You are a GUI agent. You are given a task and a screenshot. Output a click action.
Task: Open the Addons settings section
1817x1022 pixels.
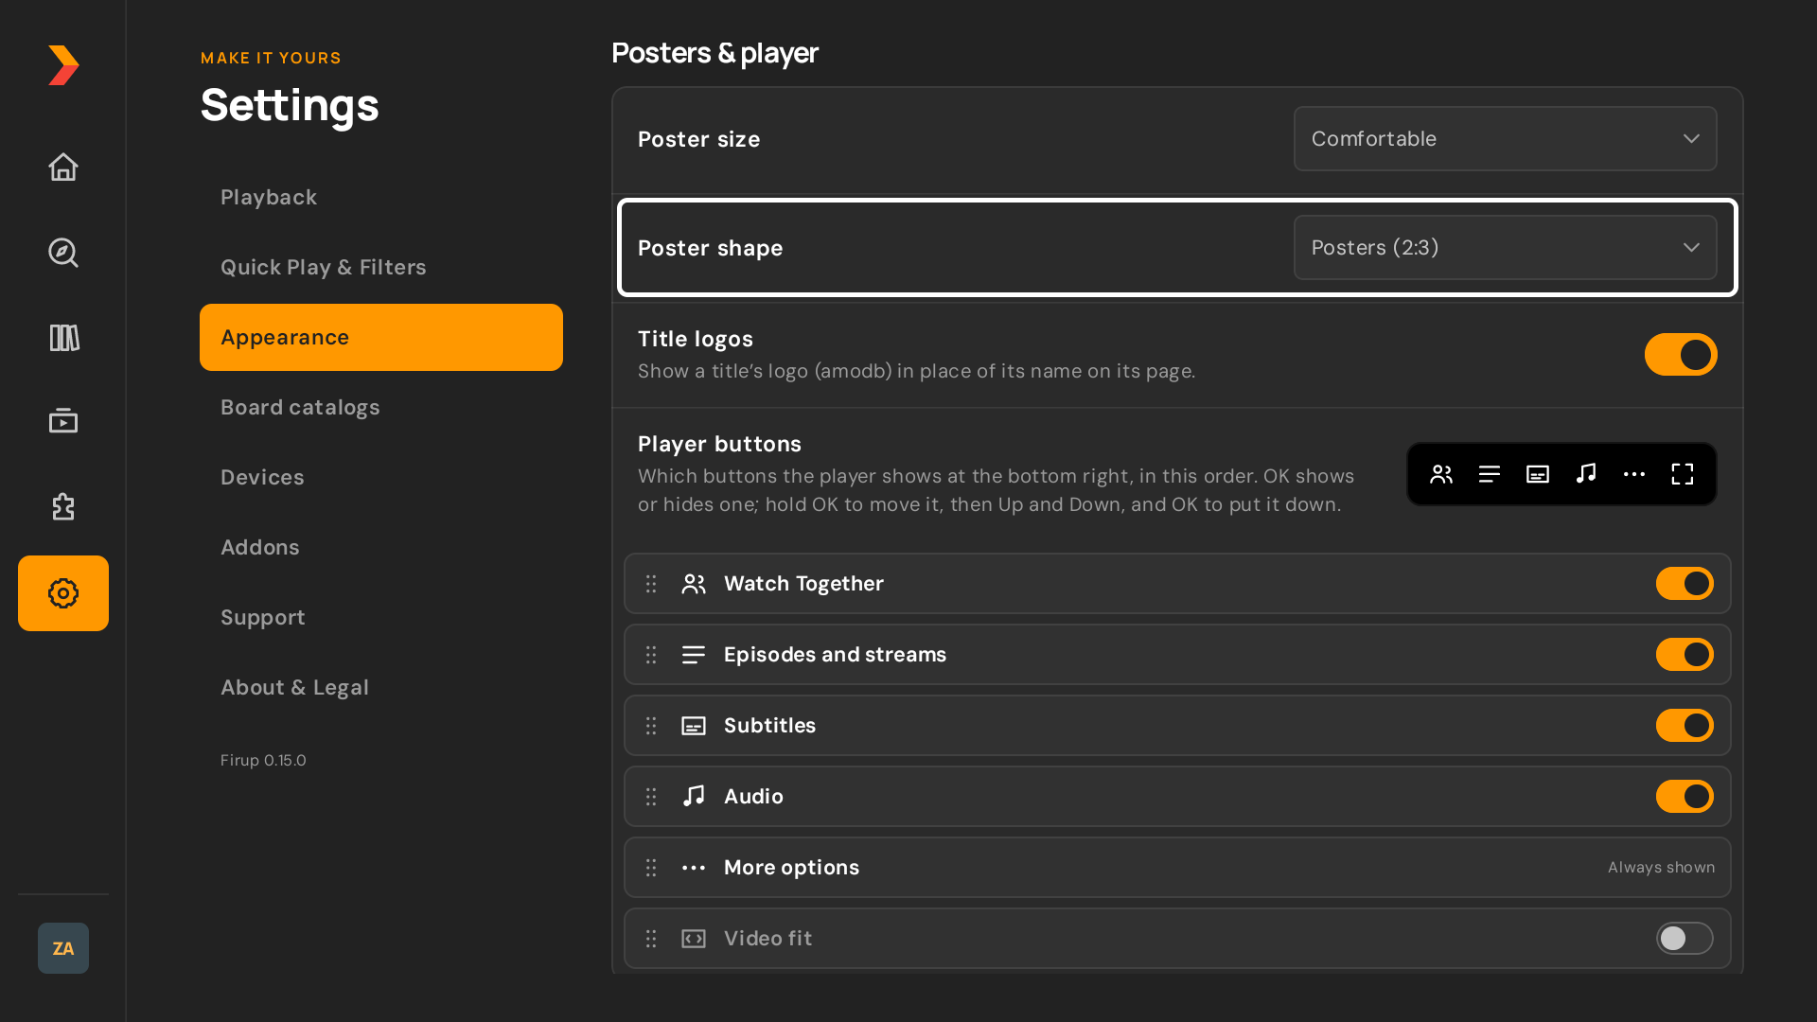point(381,548)
